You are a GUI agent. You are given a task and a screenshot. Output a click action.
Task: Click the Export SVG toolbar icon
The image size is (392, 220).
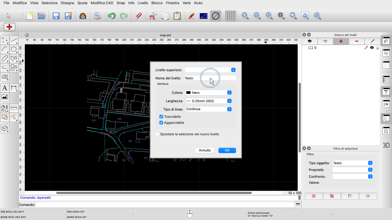tap(83, 16)
